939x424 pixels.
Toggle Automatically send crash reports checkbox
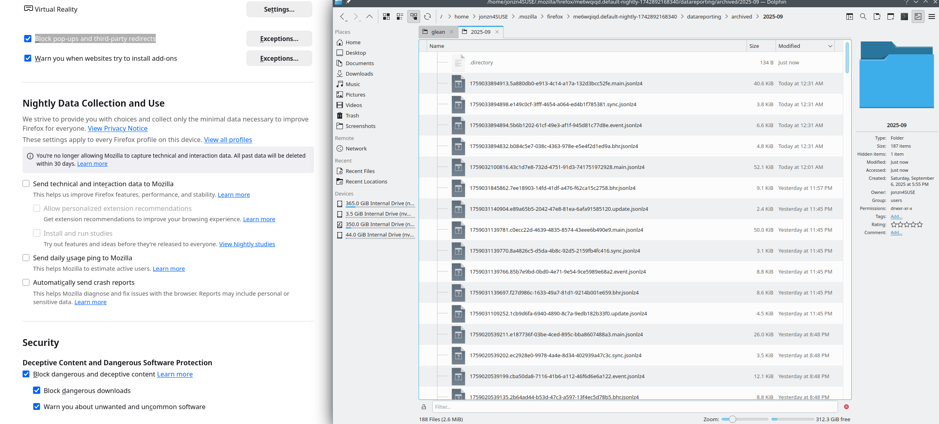point(26,282)
